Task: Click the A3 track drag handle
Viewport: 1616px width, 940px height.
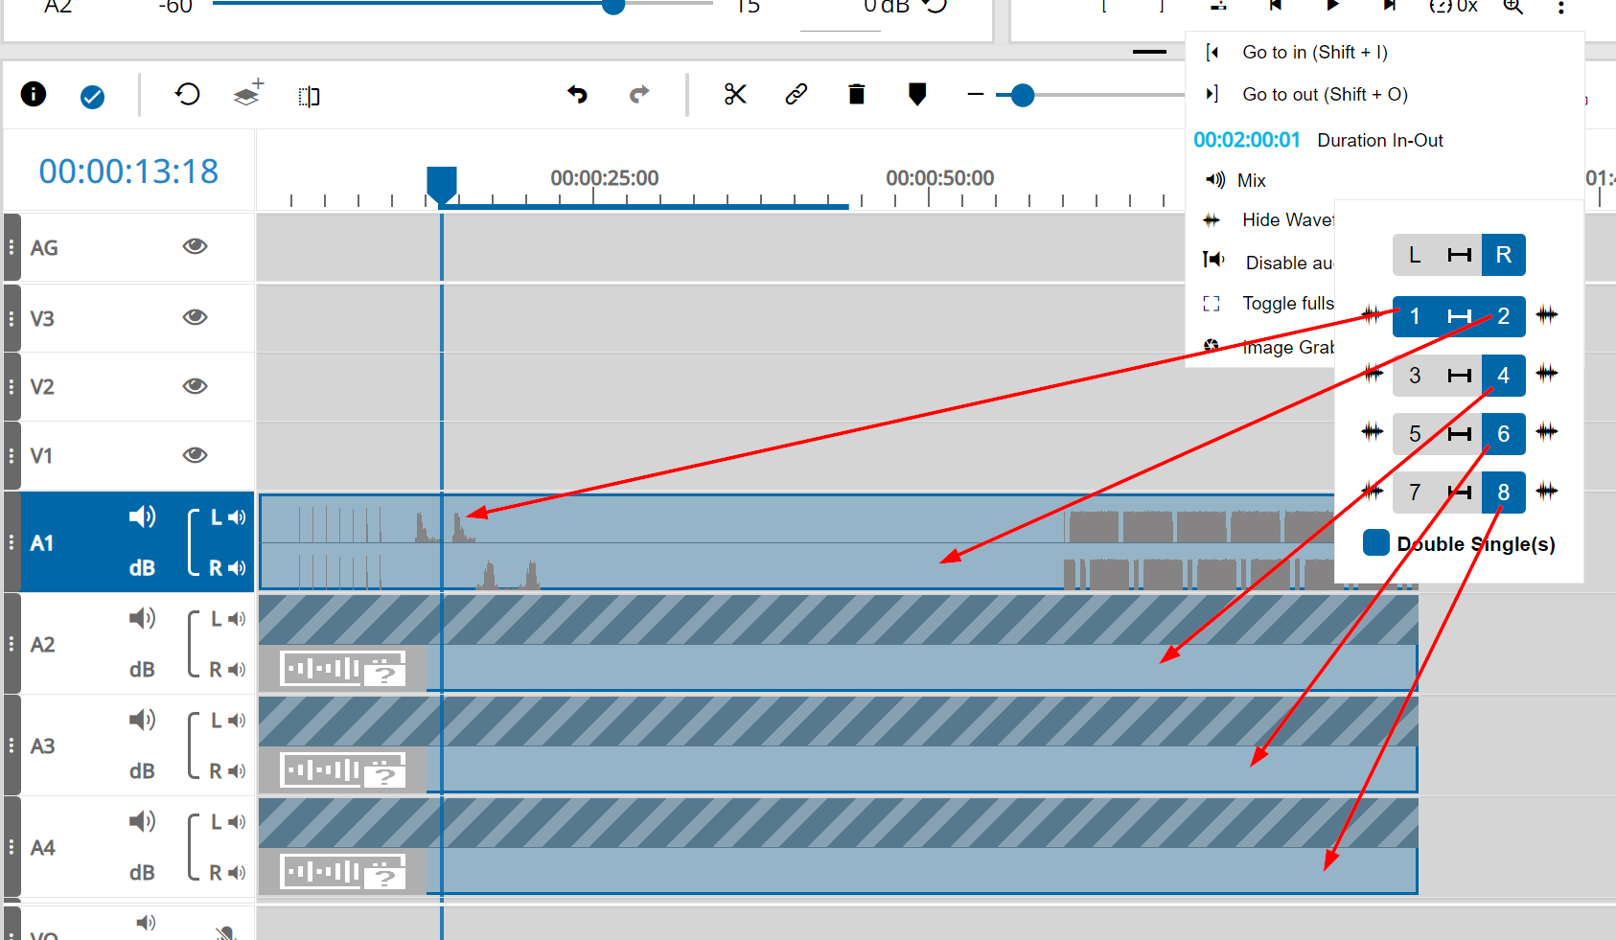Action: [x=12, y=745]
